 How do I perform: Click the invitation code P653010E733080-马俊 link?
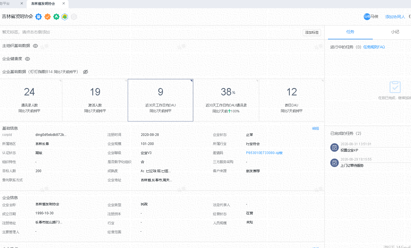click(x=264, y=153)
